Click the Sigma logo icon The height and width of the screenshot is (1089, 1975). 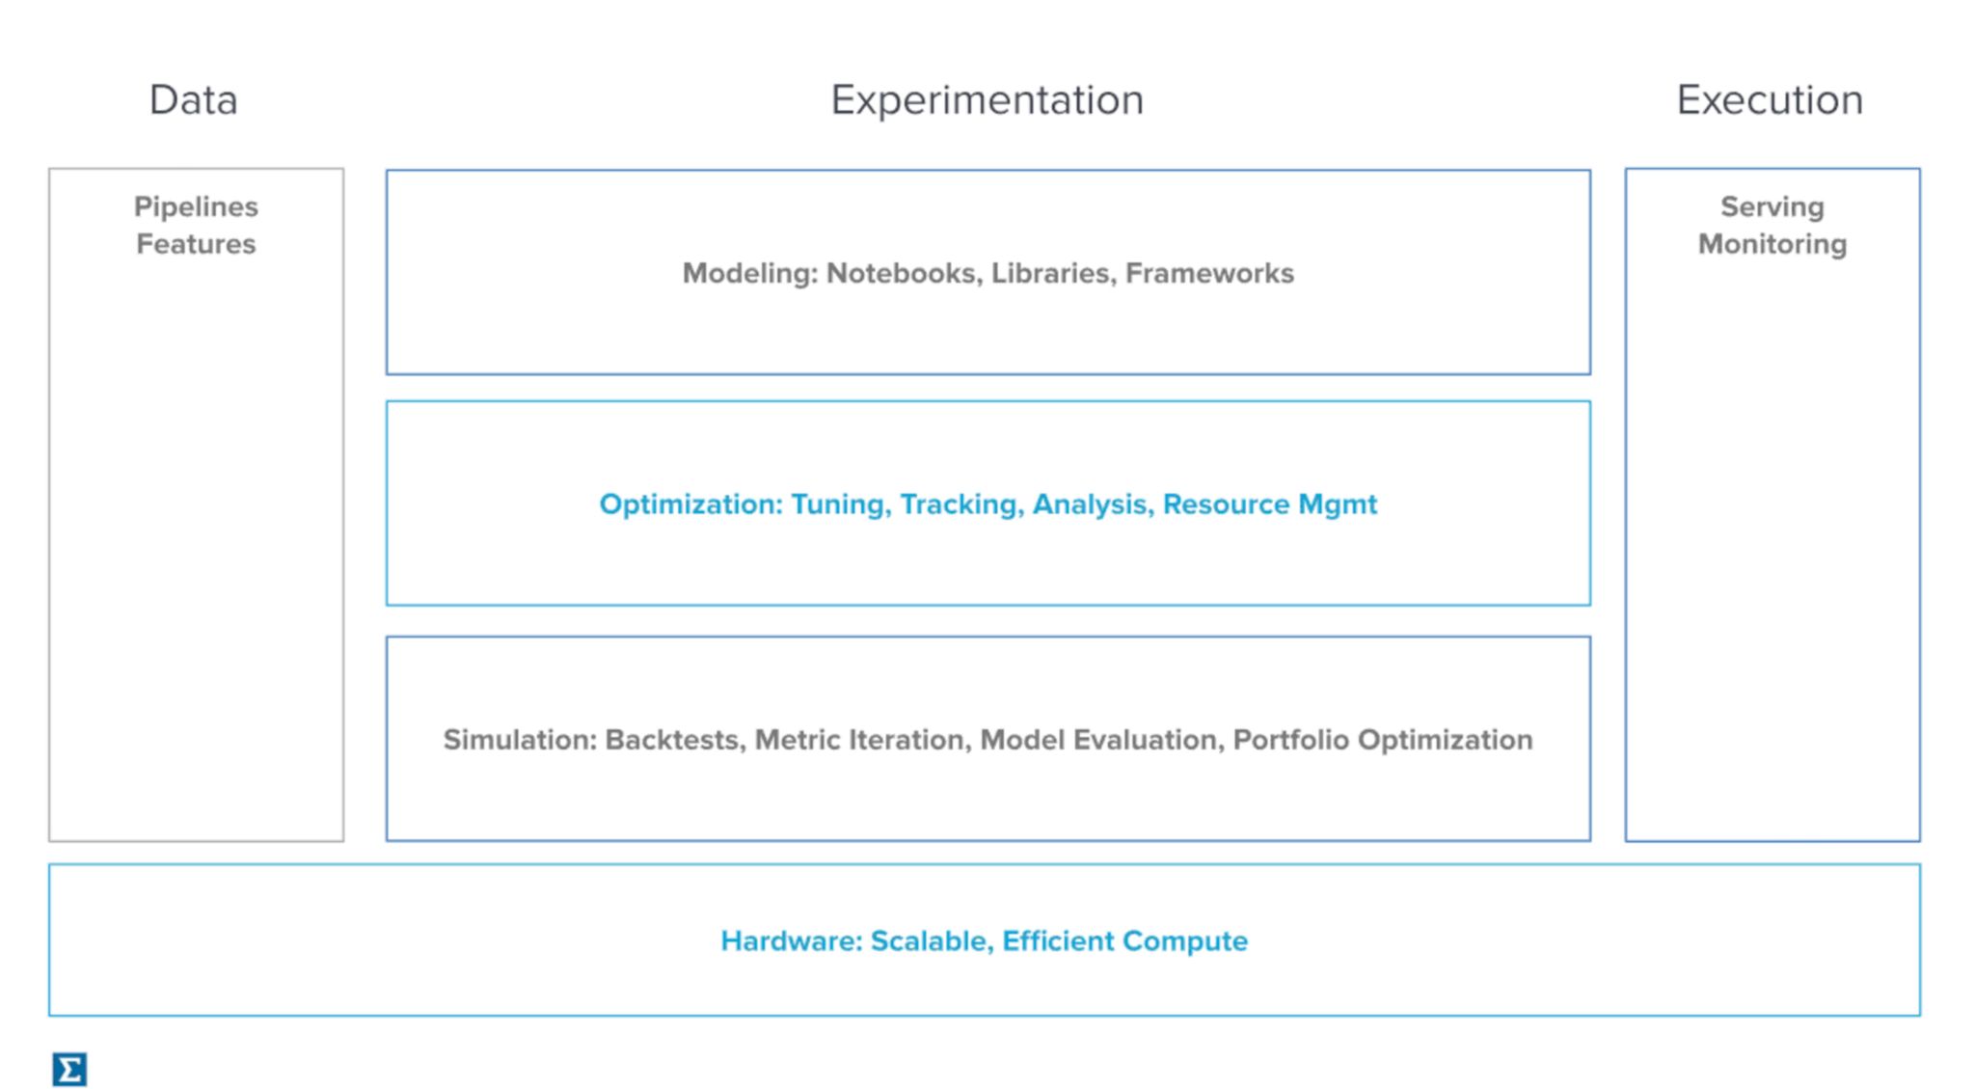coord(69,1069)
